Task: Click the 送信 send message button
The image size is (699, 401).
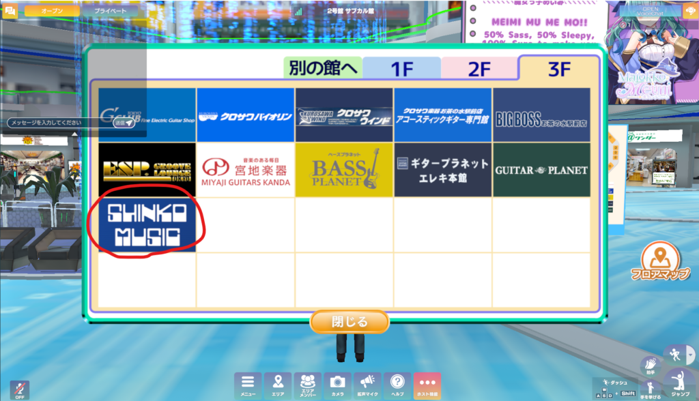Action: [124, 123]
